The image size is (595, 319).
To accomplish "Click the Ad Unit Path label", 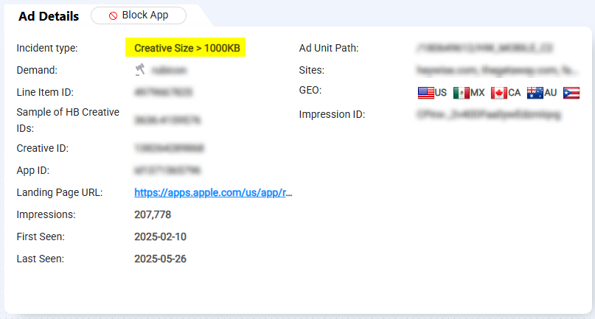I will point(329,48).
